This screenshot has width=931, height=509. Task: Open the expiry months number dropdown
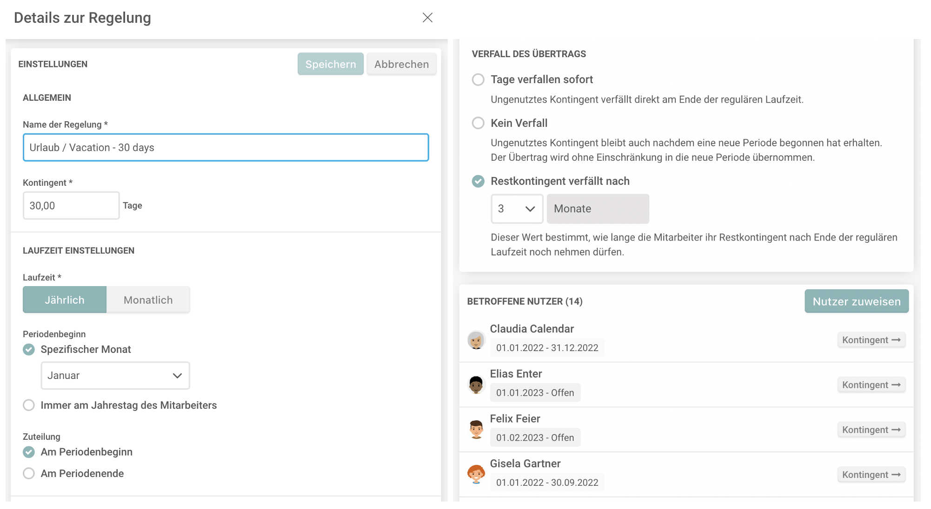coord(517,209)
